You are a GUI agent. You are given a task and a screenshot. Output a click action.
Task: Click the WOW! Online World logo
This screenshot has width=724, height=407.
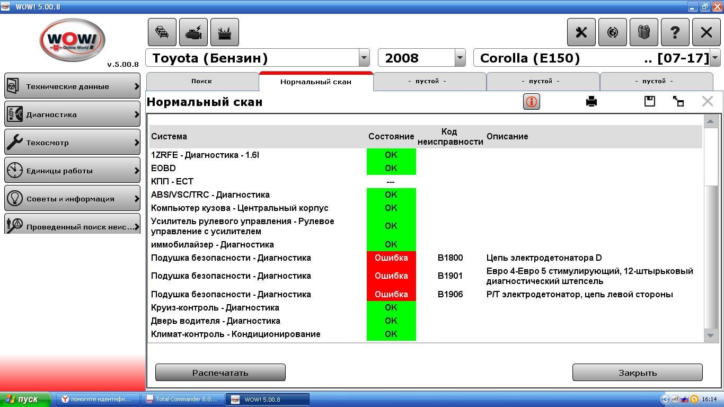72,40
